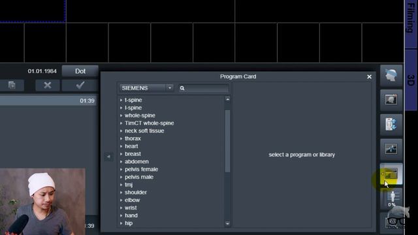Expand the t-spine tree node
The width and height of the screenshot is (418, 235).
pos(121,100)
